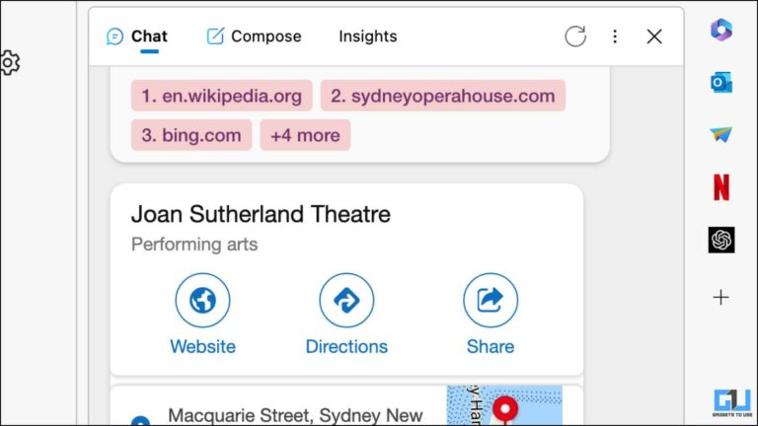Click the paper plane sidebar icon
This screenshot has width=758, height=426.
coord(721,134)
